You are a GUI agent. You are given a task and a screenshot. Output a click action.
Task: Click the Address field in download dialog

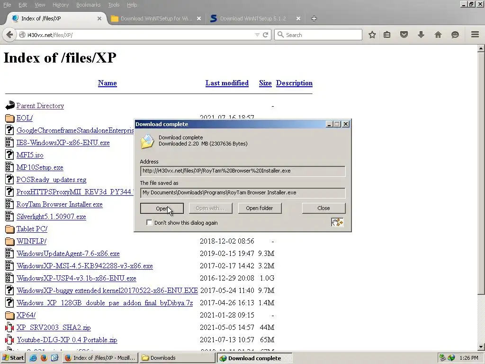(243, 171)
